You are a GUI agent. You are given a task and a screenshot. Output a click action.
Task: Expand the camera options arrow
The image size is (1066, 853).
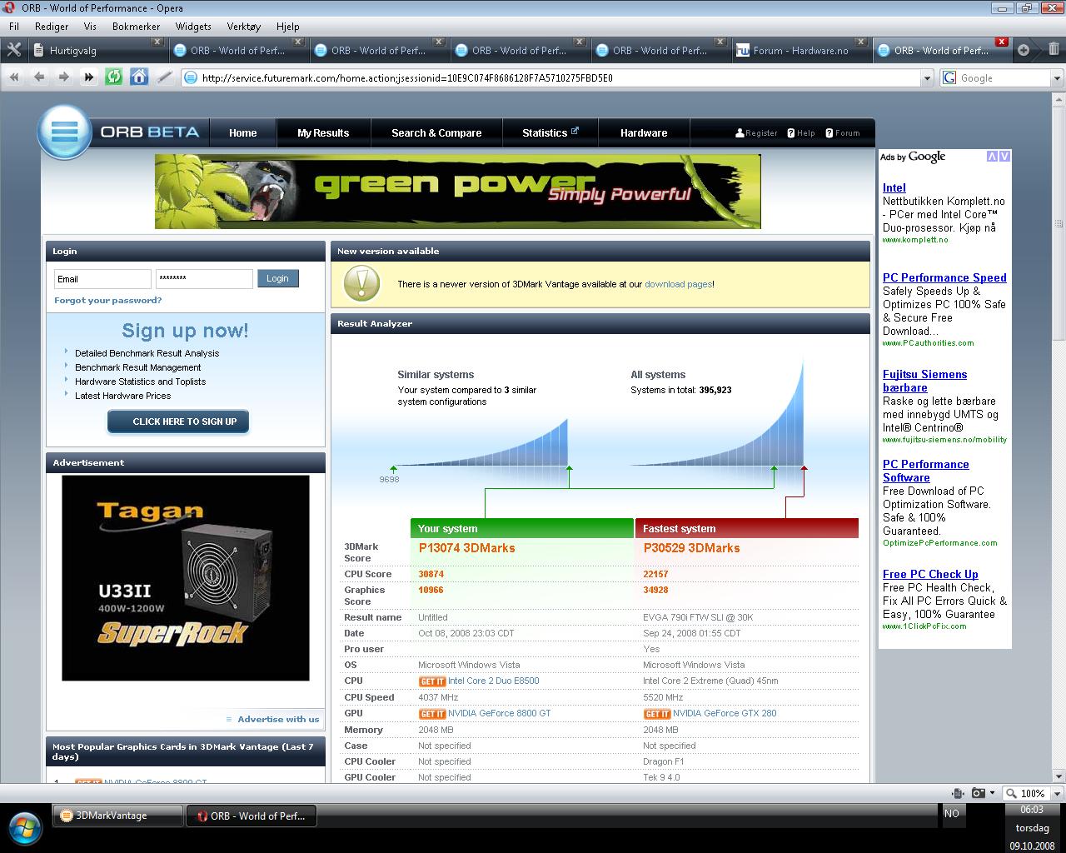tap(993, 794)
